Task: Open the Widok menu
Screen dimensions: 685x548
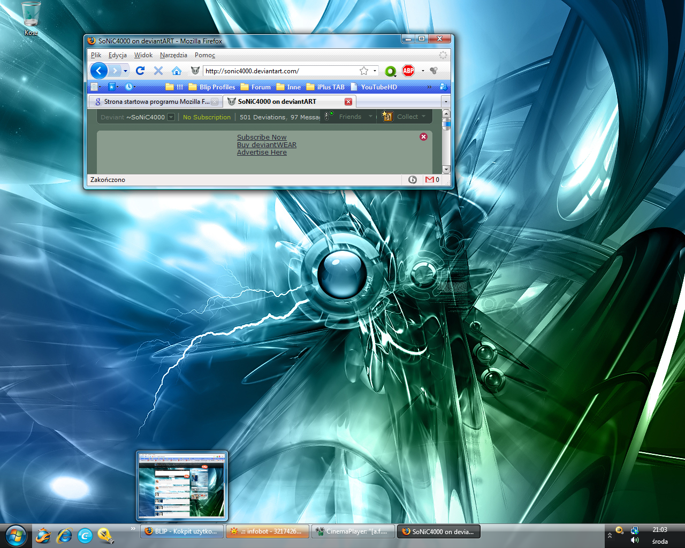Action: [x=143, y=55]
